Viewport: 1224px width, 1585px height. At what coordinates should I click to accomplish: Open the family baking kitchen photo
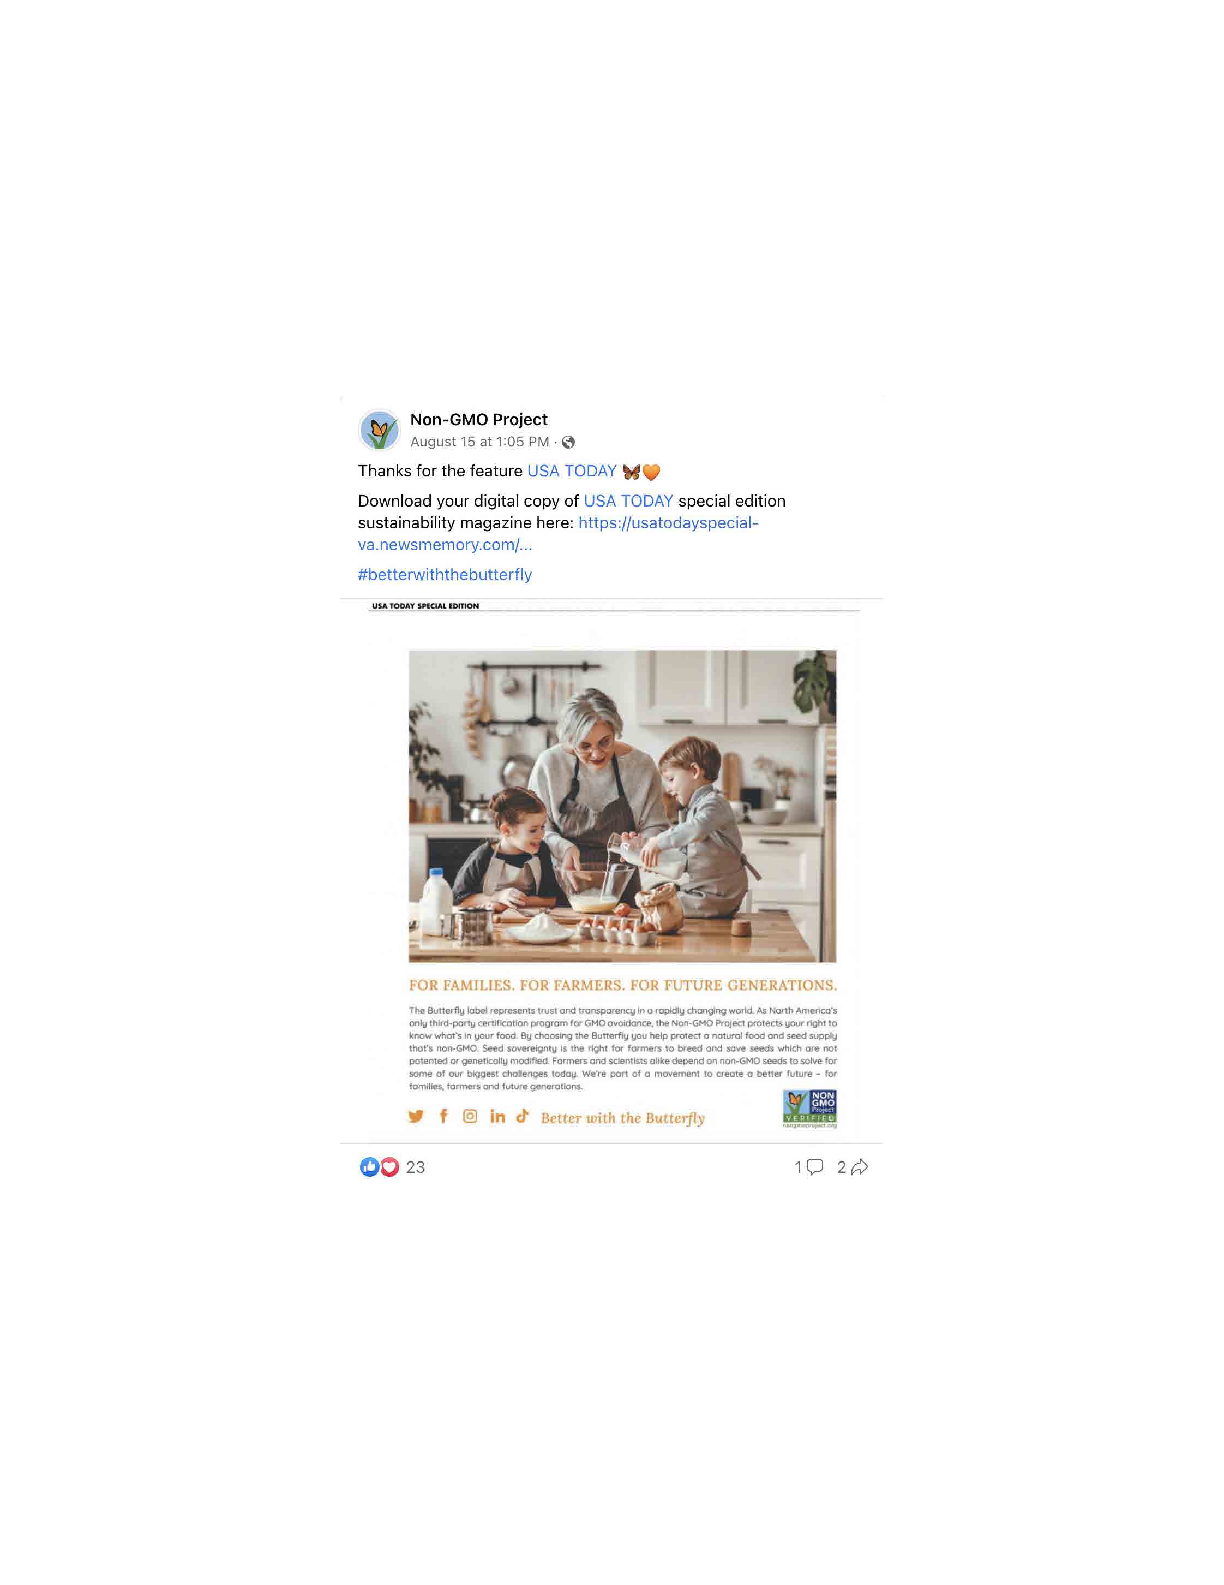(x=622, y=806)
